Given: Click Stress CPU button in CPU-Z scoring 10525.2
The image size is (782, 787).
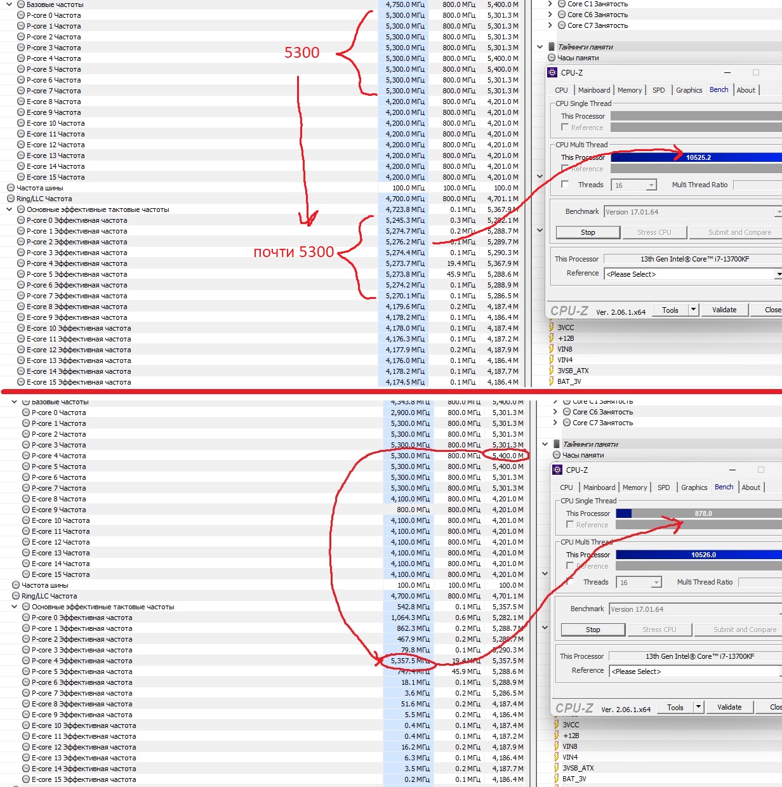Looking at the screenshot, I should tap(654, 232).
